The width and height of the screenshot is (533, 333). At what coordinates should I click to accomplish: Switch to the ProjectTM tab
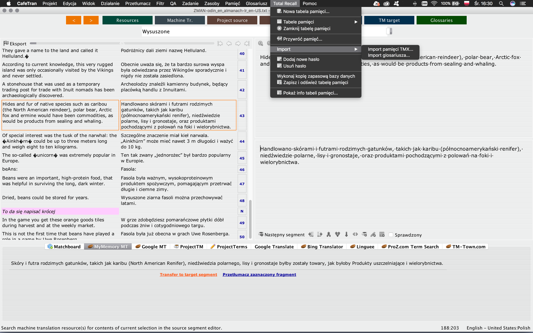point(189,247)
